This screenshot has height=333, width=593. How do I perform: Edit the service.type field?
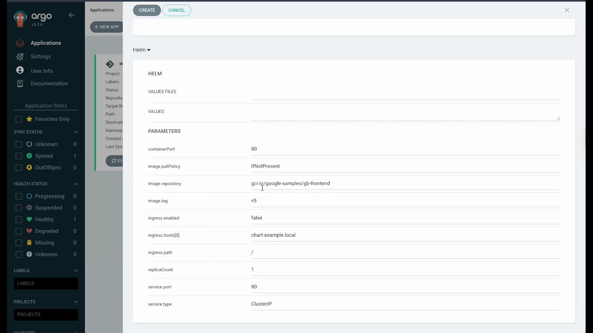coord(406,304)
